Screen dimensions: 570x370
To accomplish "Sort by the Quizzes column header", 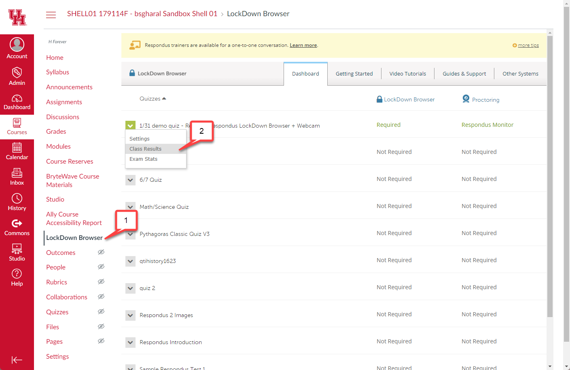I will tap(153, 99).
